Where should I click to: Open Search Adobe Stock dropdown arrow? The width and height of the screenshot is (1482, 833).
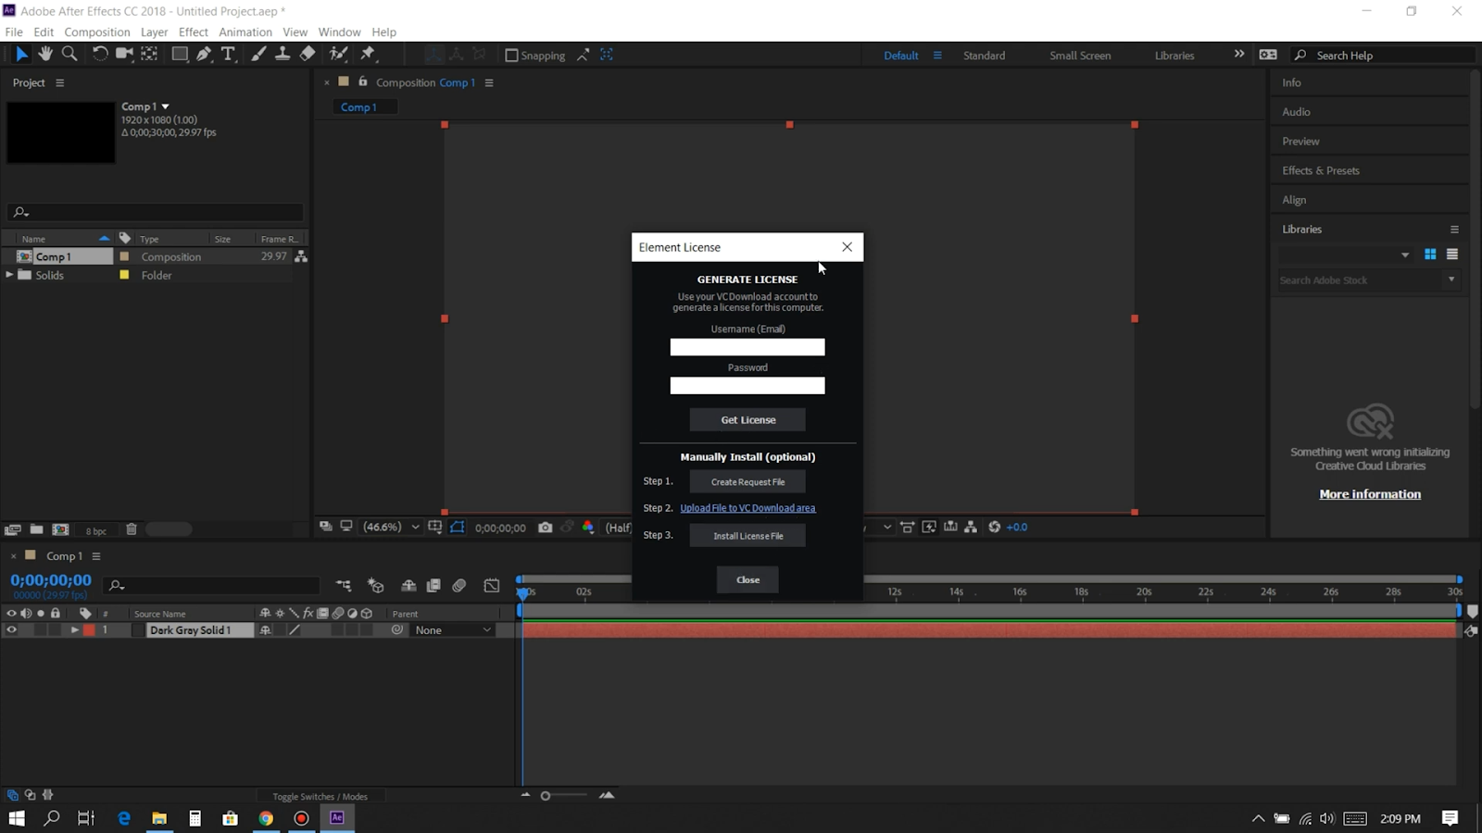click(1451, 280)
